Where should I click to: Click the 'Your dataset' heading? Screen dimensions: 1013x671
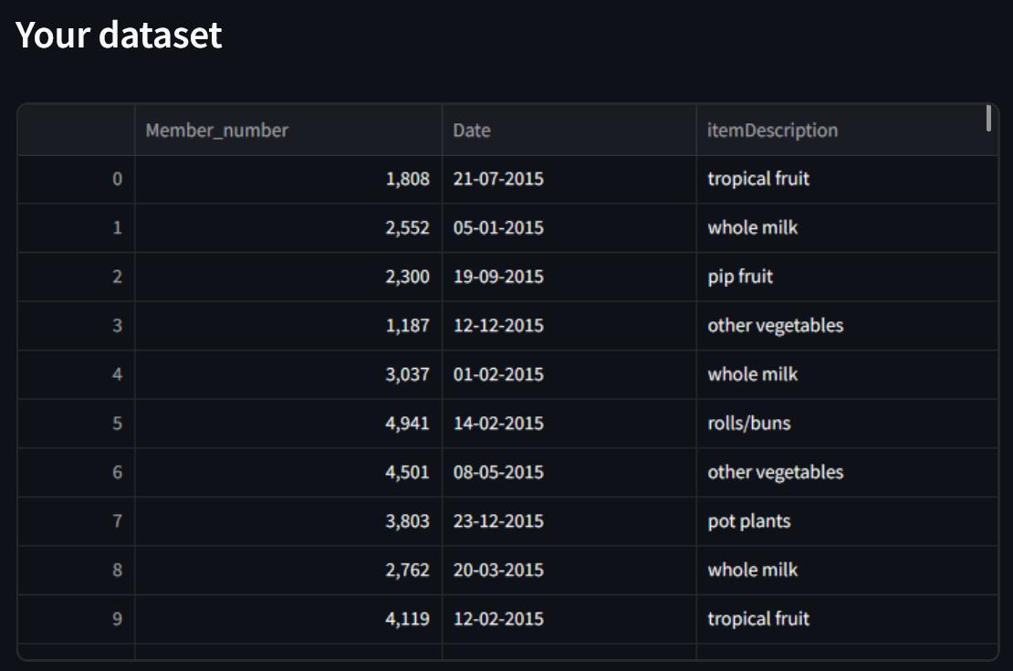[120, 35]
